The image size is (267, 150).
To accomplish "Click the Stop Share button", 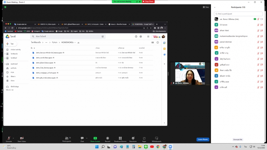I will (x=148, y=1).
